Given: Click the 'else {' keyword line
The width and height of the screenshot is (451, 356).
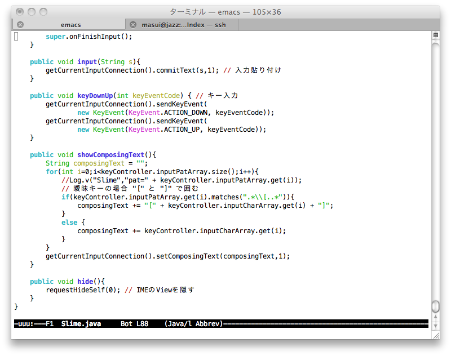Looking at the screenshot, I should pyautogui.click(x=73, y=222).
